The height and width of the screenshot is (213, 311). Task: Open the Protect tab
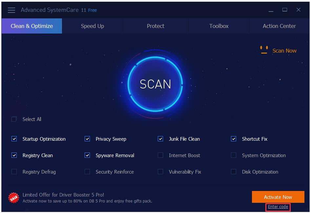155,26
